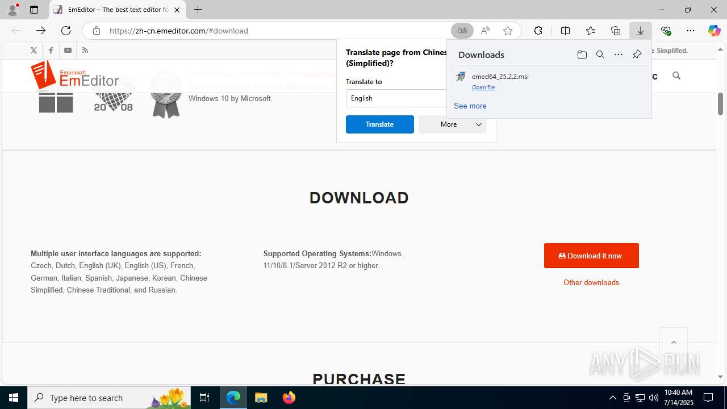Expand Translate to language dropdown
The height and width of the screenshot is (409, 727).
click(x=396, y=98)
